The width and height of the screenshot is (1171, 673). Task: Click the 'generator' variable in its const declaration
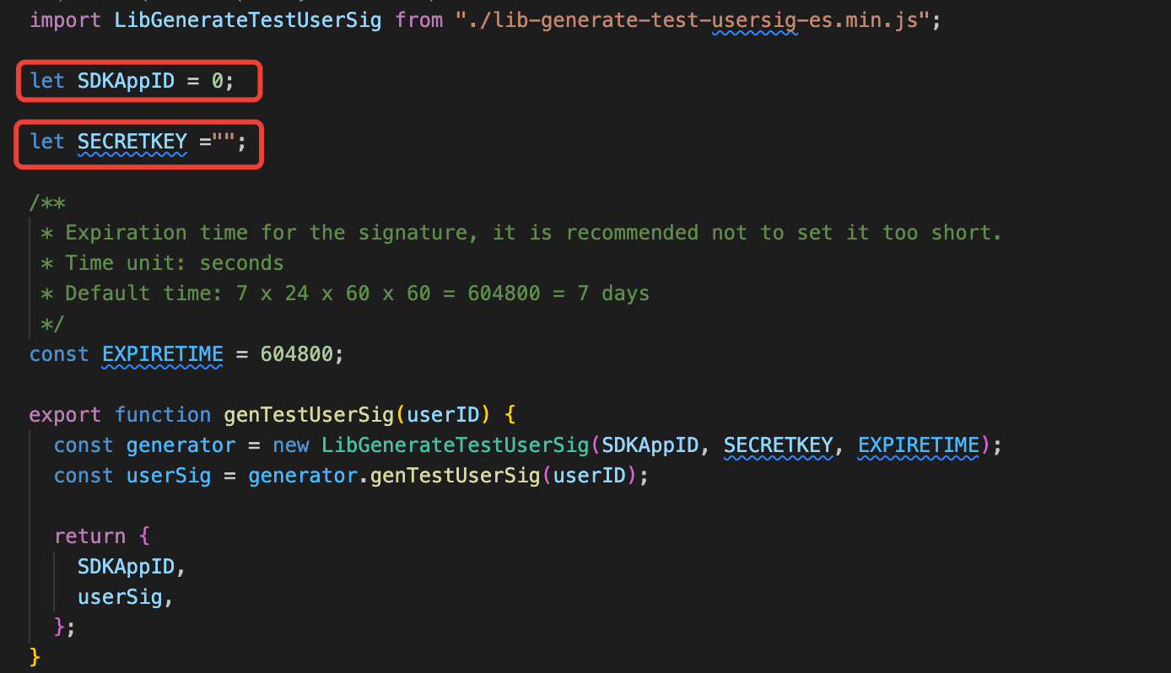(x=181, y=445)
